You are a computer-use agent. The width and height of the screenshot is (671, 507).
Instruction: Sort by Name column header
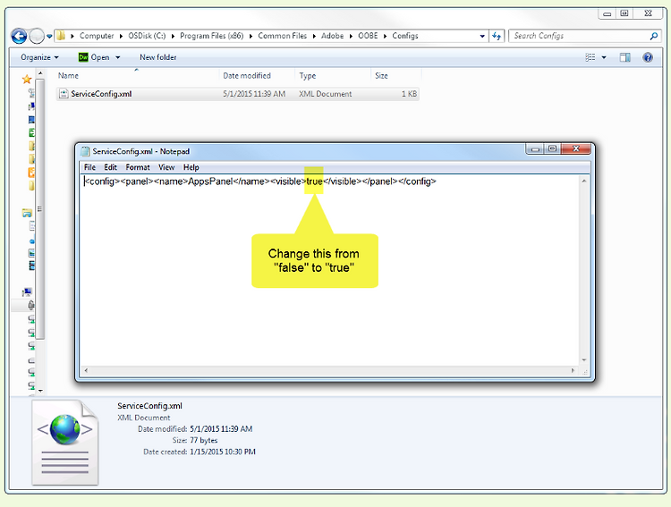tap(137, 76)
